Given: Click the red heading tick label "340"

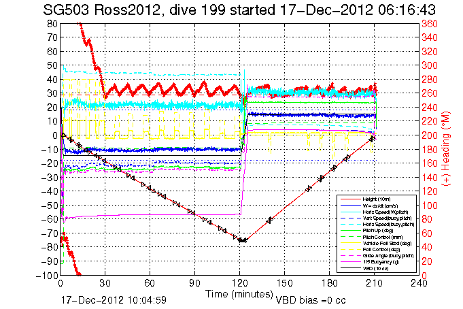Looking at the screenshot, I should pyautogui.click(x=430, y=37).
